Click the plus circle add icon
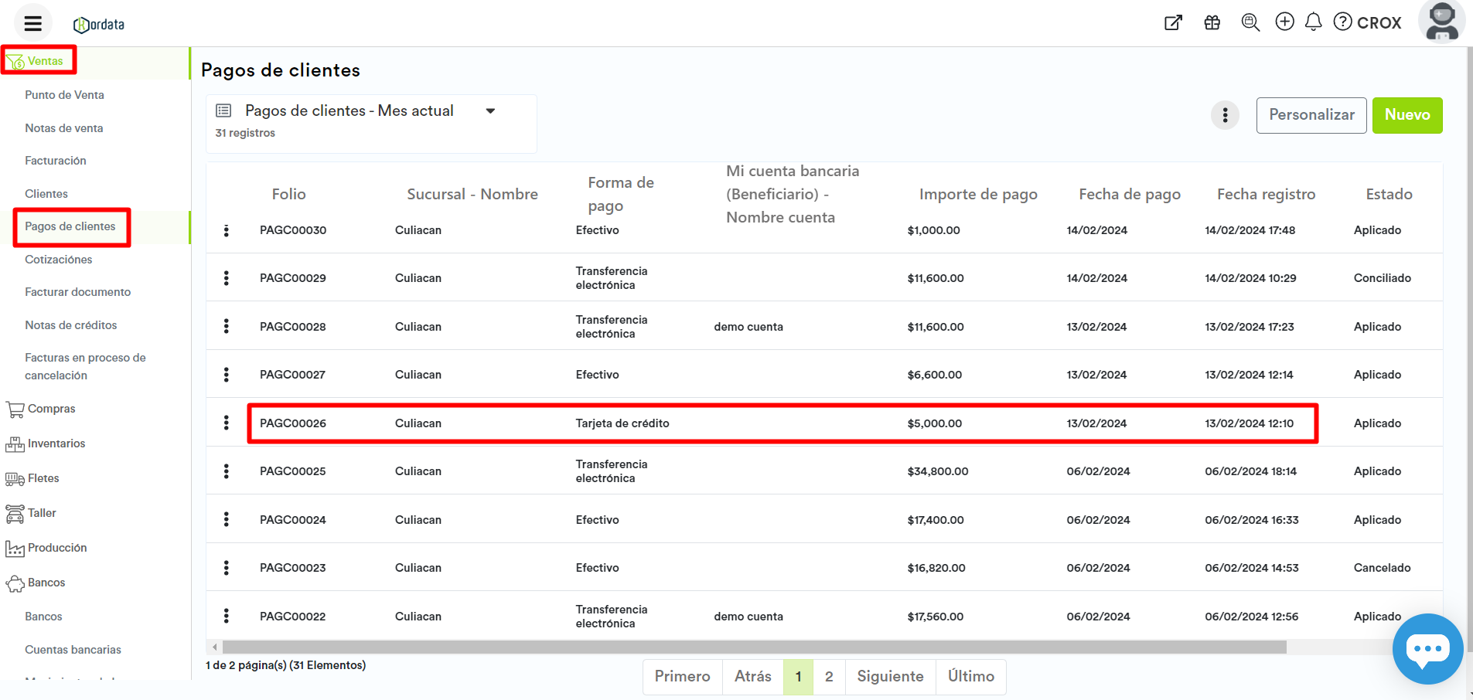The image size is (1473, 700). tap(1284, 22)
